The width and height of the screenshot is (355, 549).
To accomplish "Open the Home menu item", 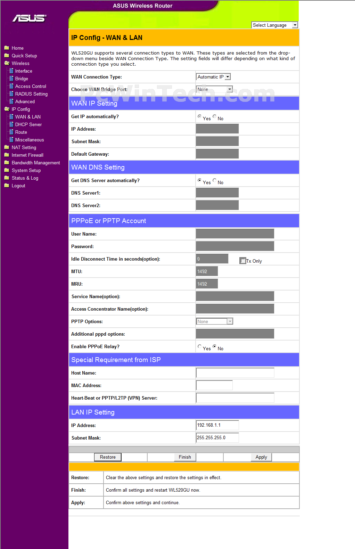I will pos(18,48).
